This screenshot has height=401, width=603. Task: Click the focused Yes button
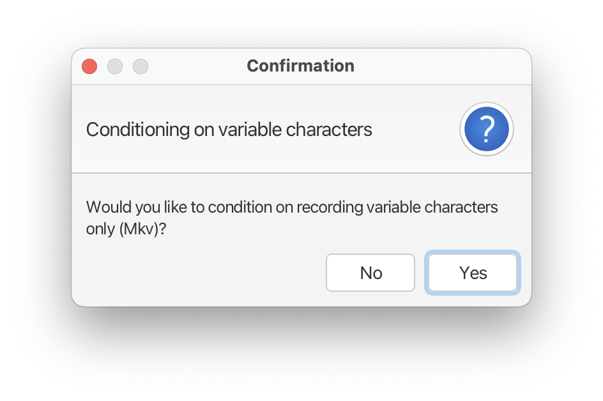pyautogui.click(x=473, y=273)
